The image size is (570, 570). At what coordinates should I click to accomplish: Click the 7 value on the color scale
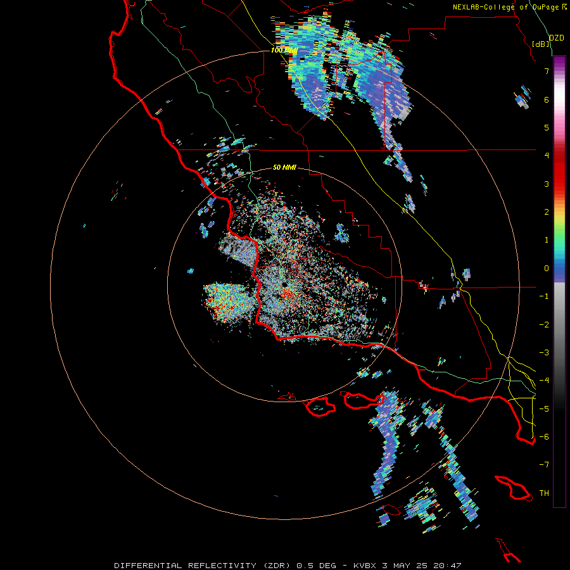(x=547, y=71)
